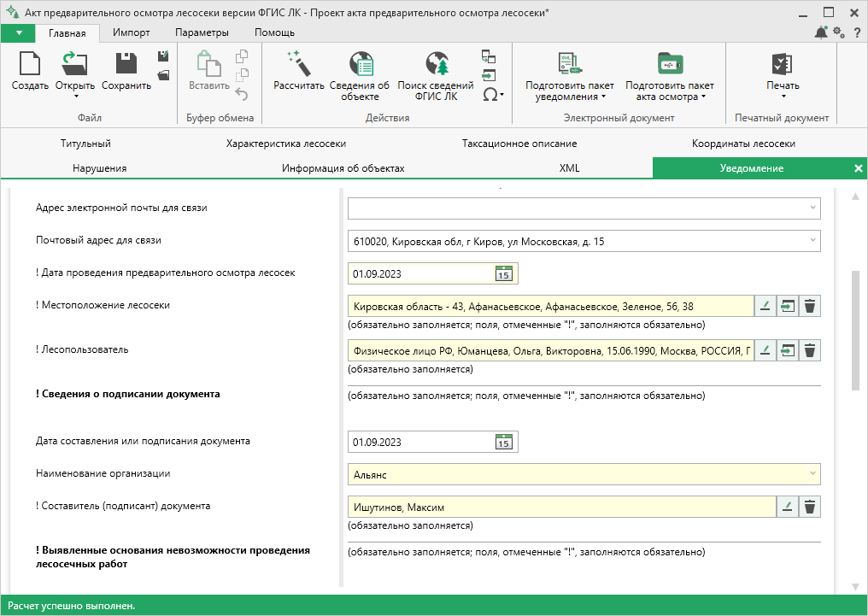This screenshot has height=616, width=868.
Task: Click the Печать icon
Action: tap(783, 64)
